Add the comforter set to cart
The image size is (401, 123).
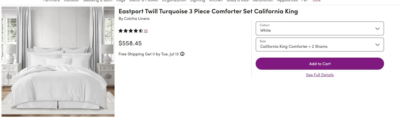point(320,64)
